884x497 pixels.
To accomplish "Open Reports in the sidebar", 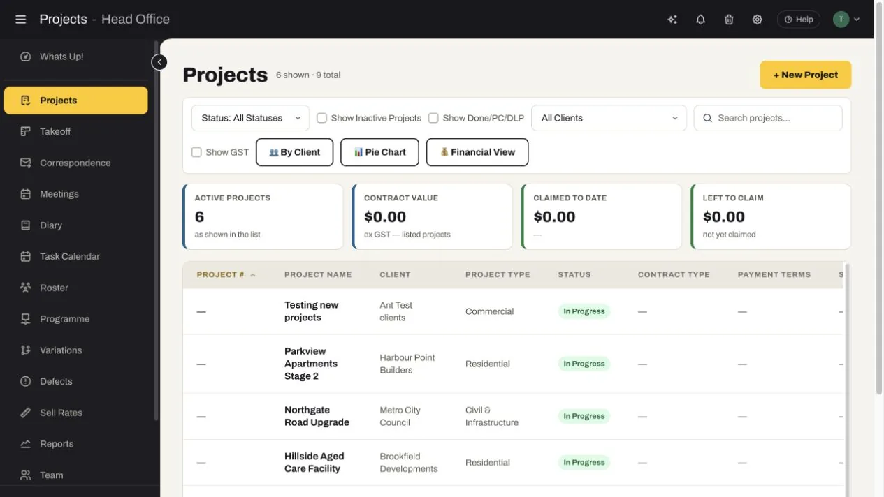I will [x=75, y=444].
